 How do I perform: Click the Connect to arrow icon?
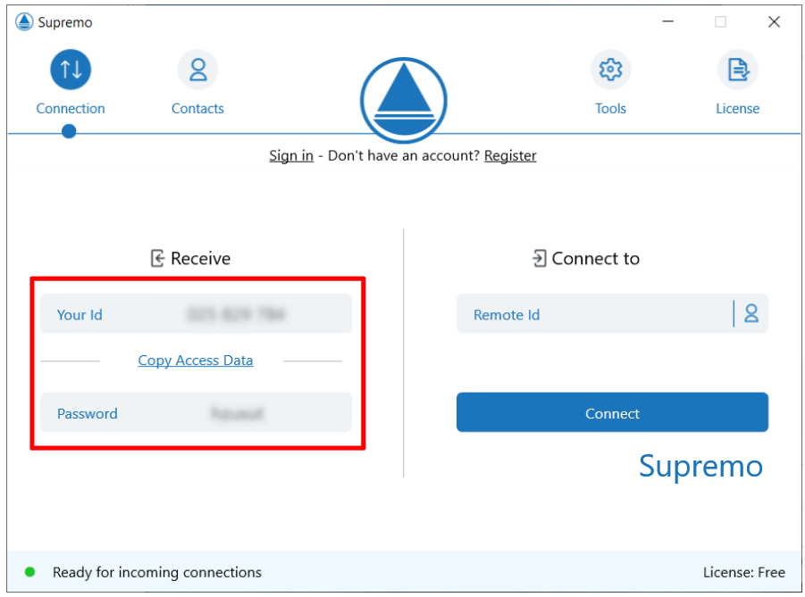pyautogui.click(x=539, y=259)
